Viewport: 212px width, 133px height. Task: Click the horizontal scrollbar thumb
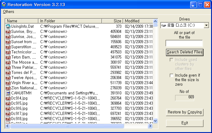[x=67, y=126]
